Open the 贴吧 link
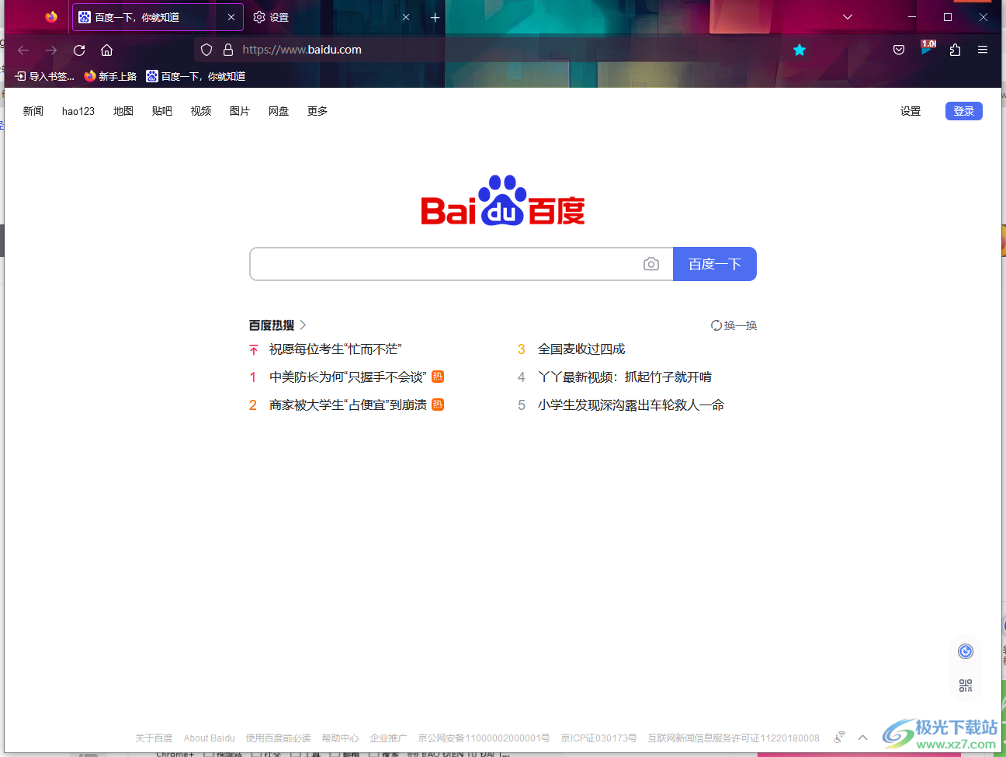The height and width of the screenshot is (757, 1006). [162, 111]
